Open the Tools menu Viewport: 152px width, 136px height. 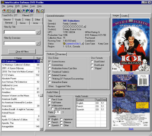[32, 6]
